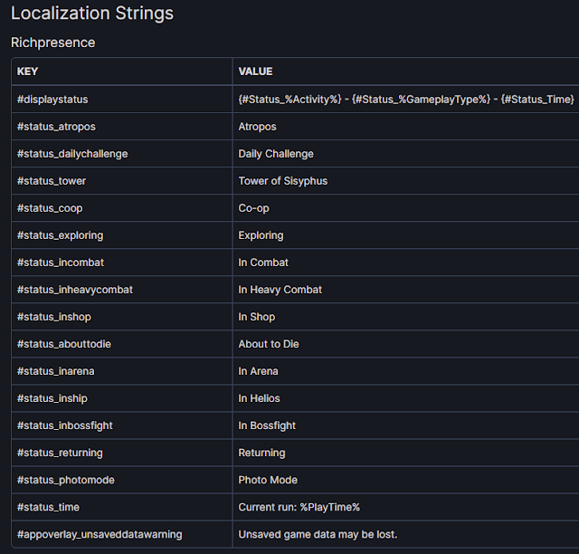Select the #status_inshop key cell

tap(54, 317)
